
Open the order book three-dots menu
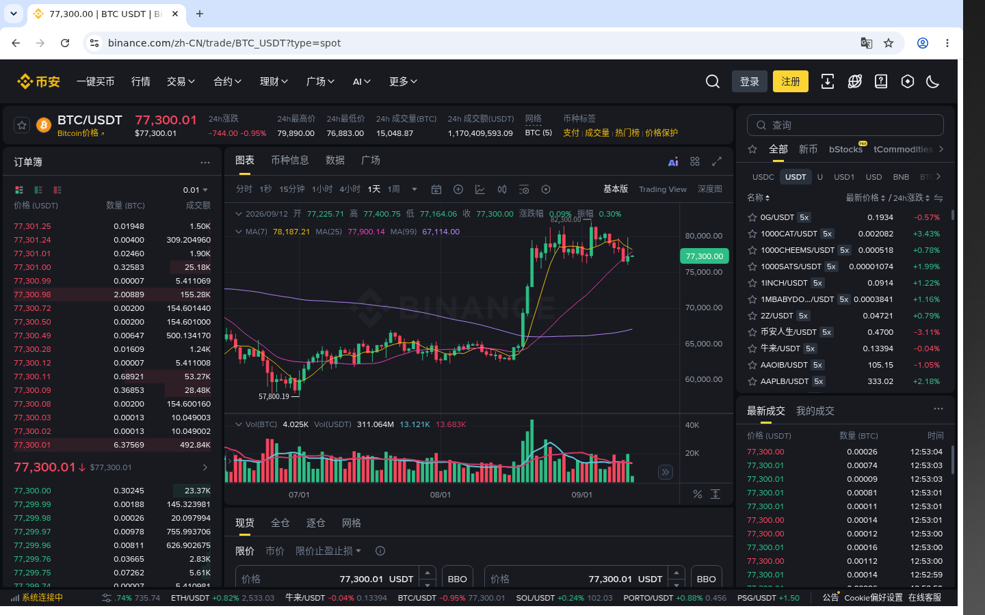point(205,163)
